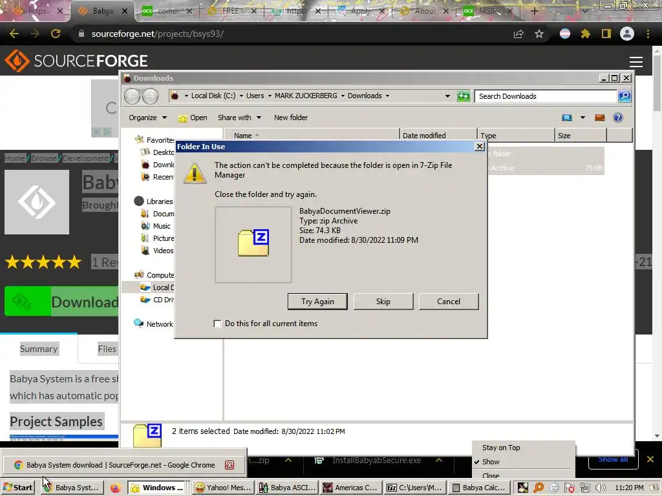The height and width of the screenshot is (496, 662).
Task: Click the Chrome share page icon
Action: [518, 34]
